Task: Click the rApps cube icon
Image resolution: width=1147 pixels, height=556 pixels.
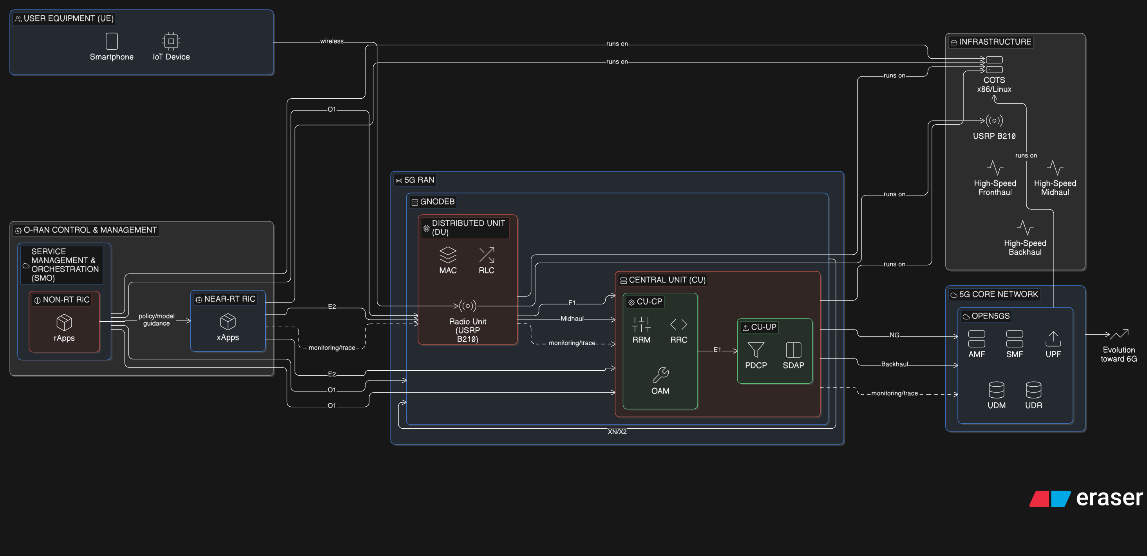Action: pos(64,322)
